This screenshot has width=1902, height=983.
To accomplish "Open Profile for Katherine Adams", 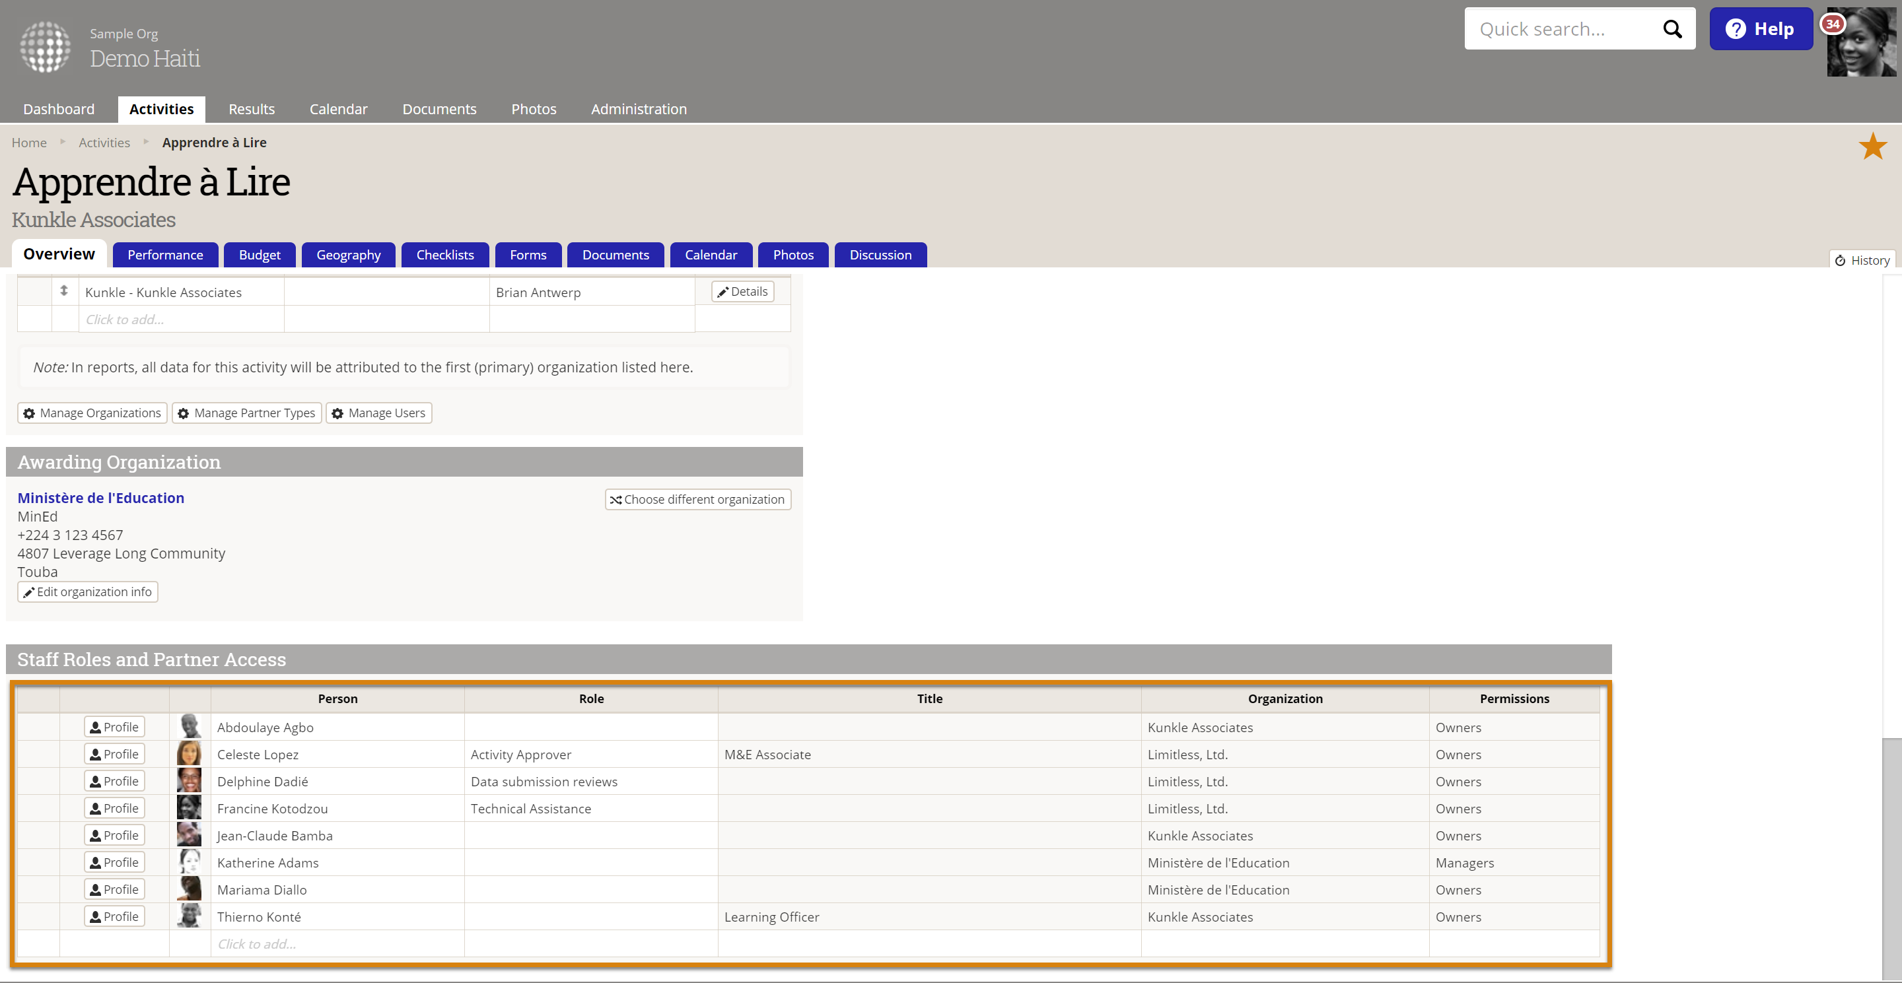I will 114,862.
